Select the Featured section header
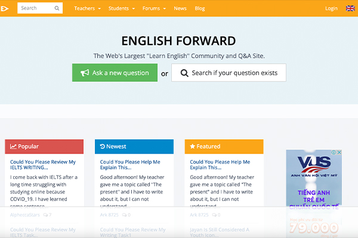Image resolution: width=358 pixels, height=238 pixels. pos(224,146)
